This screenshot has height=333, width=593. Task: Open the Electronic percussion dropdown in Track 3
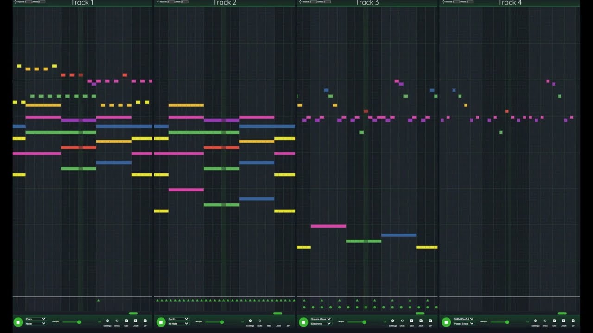321,324
